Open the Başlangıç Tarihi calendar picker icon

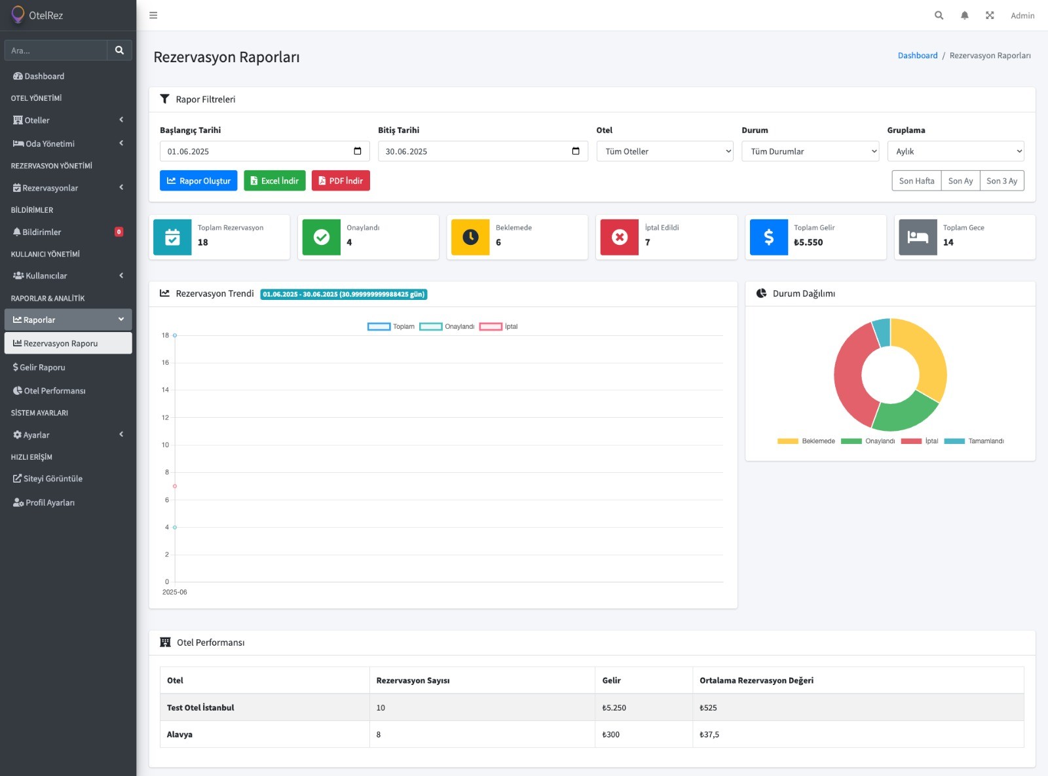click(358, 151)
